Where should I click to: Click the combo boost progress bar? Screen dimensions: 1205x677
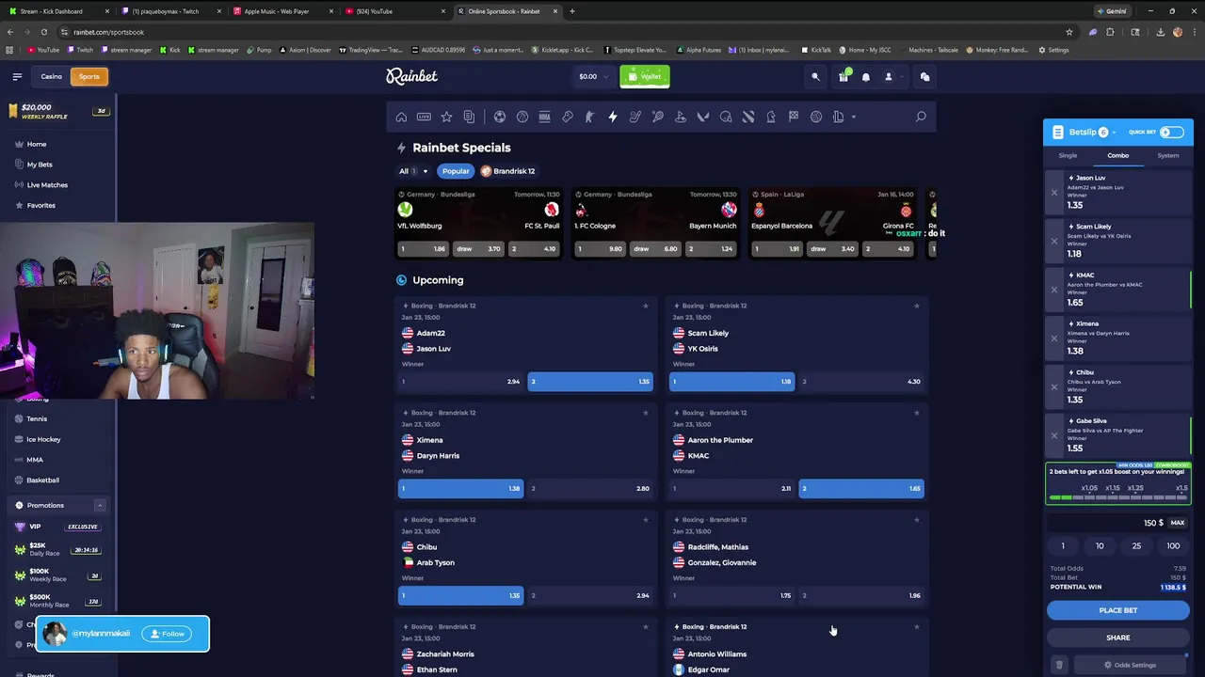[x=1118, y=497]
